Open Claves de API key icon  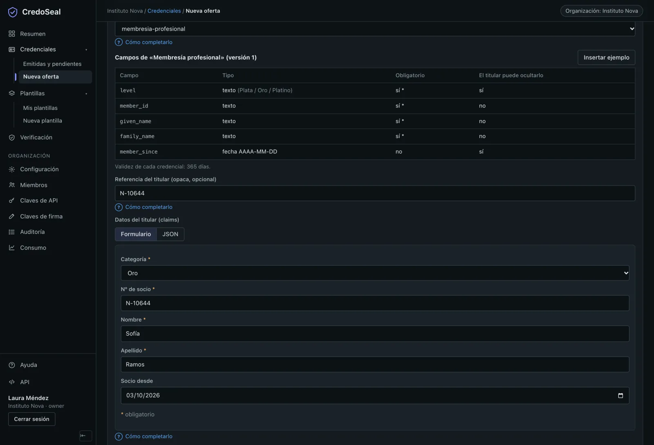[x=12, y=201]
